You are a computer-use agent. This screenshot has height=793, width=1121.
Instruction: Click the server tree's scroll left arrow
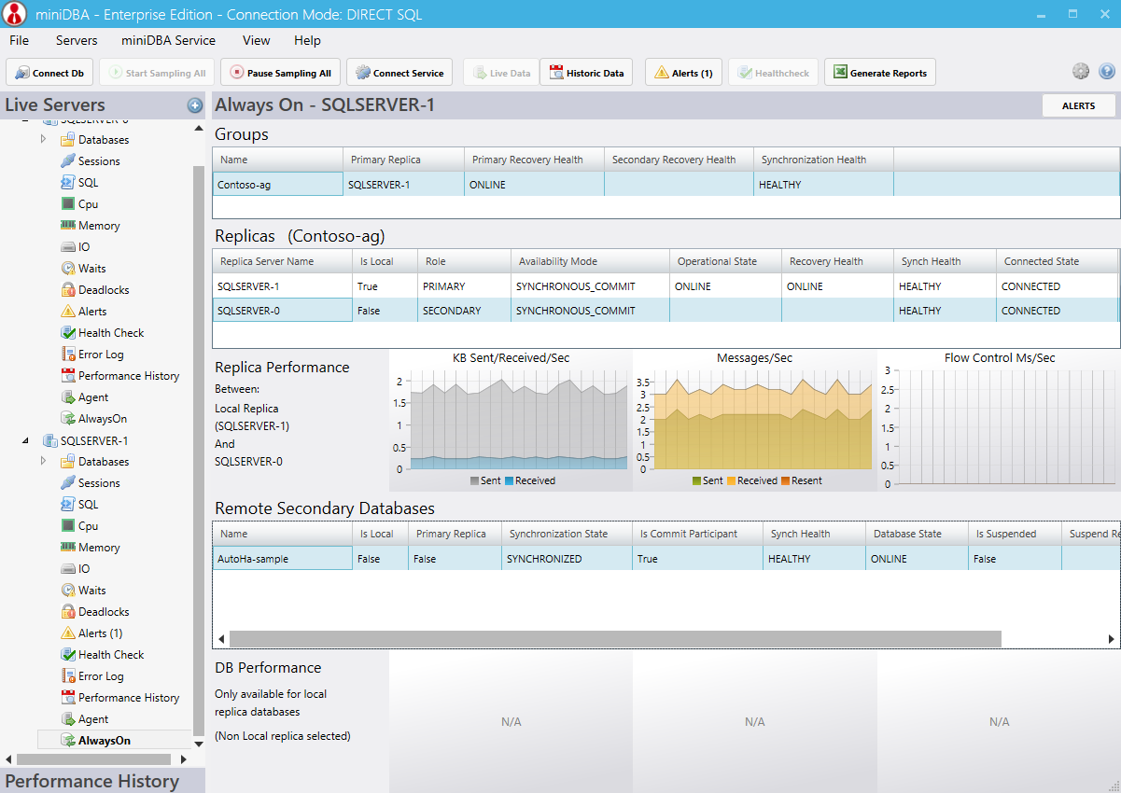pos(9,759)
